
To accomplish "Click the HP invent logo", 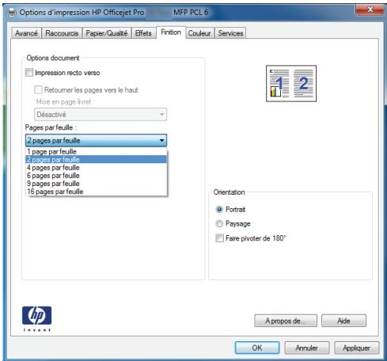I will click(36, 318).
